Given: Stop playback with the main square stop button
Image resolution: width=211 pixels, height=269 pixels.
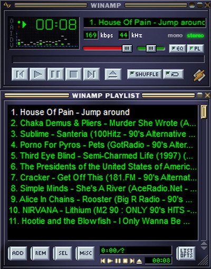Looking at the screenshot, I should [73, 75].
